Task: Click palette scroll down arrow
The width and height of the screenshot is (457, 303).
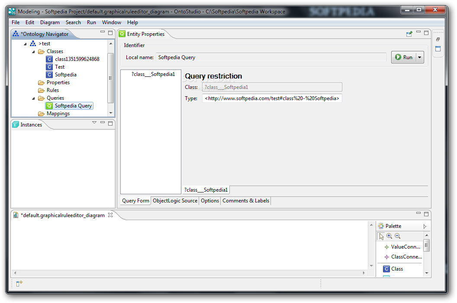Action: pos(427,273)
